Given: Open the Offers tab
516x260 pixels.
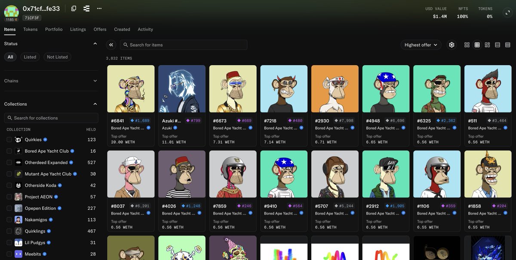Looking at the screenshot, I should (x=100, y=29).
